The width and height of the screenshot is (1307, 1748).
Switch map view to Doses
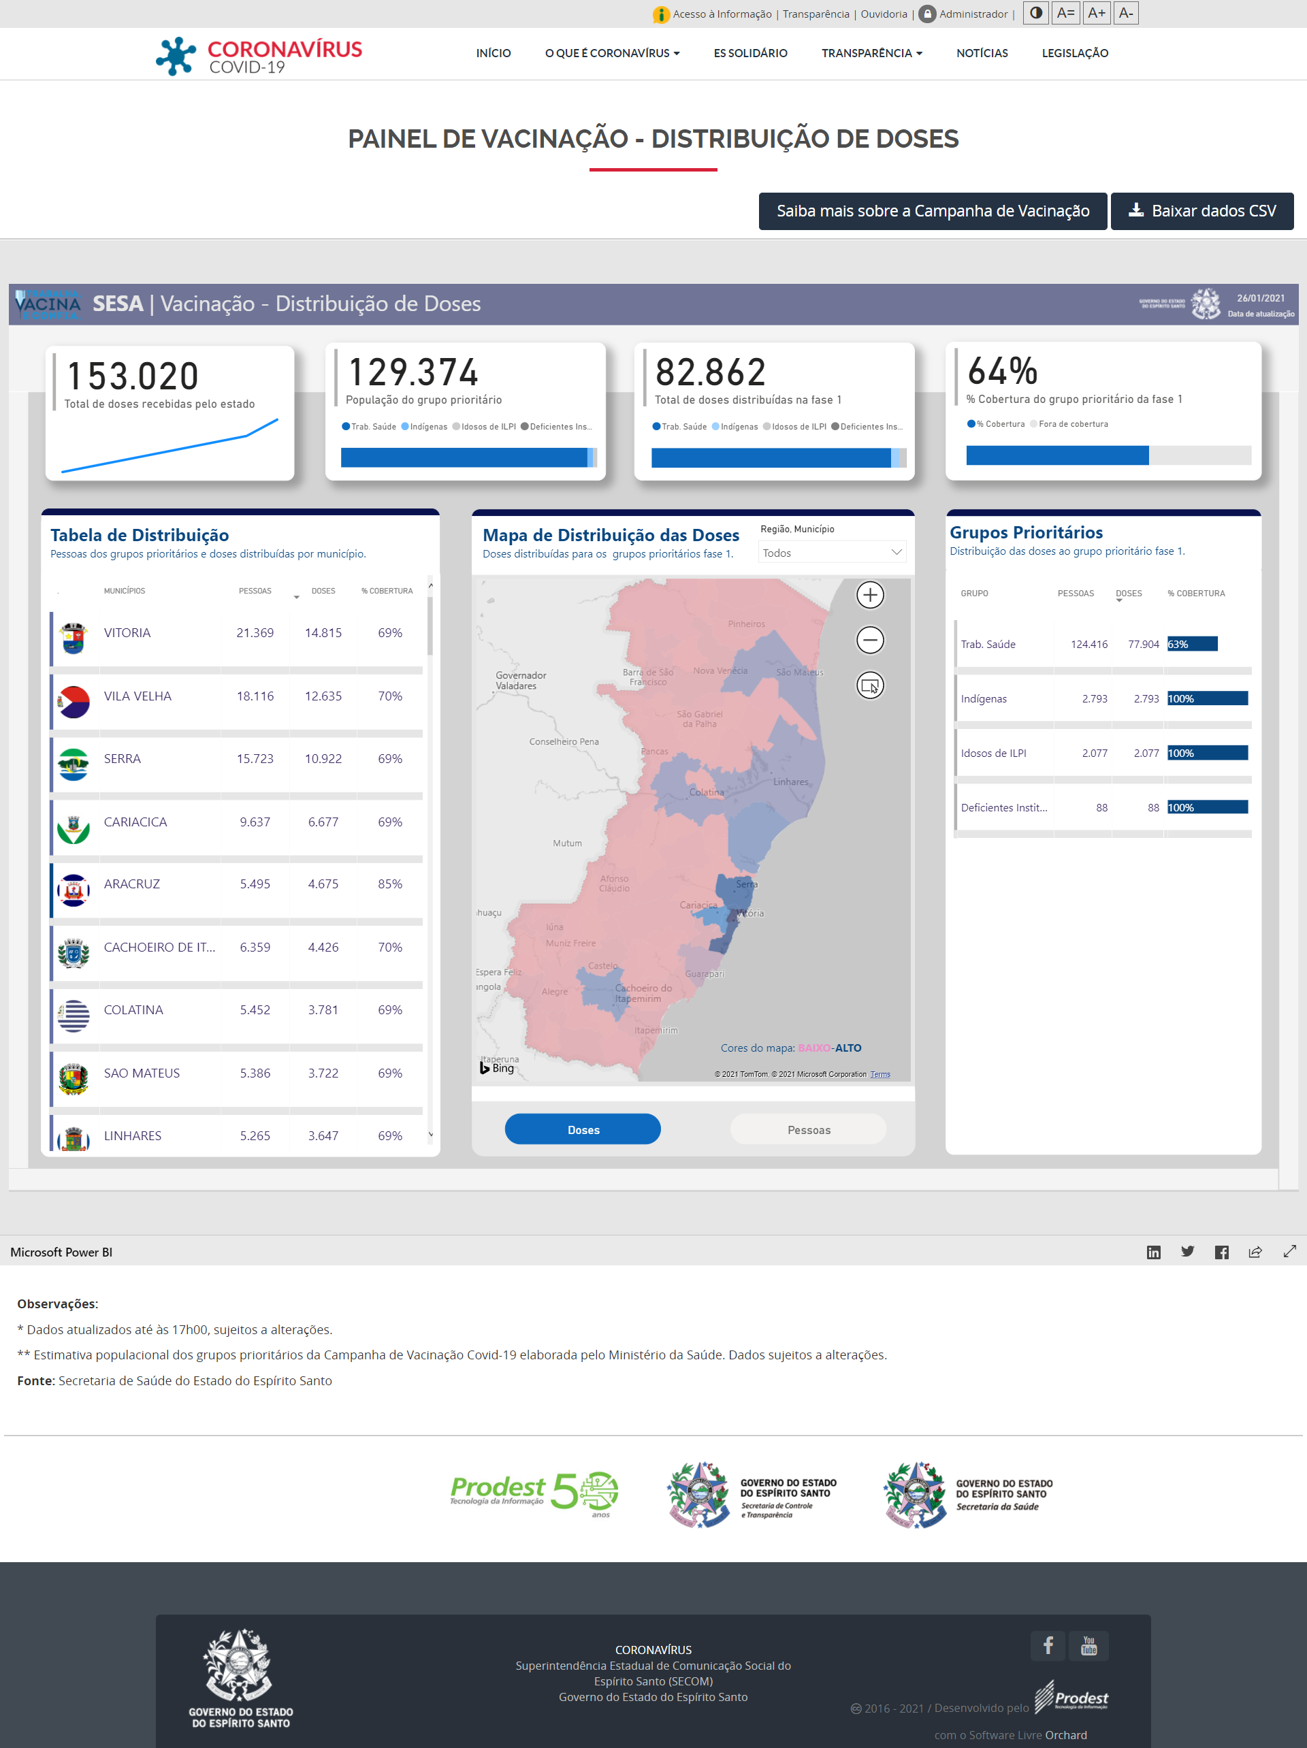pos(583,1130)
